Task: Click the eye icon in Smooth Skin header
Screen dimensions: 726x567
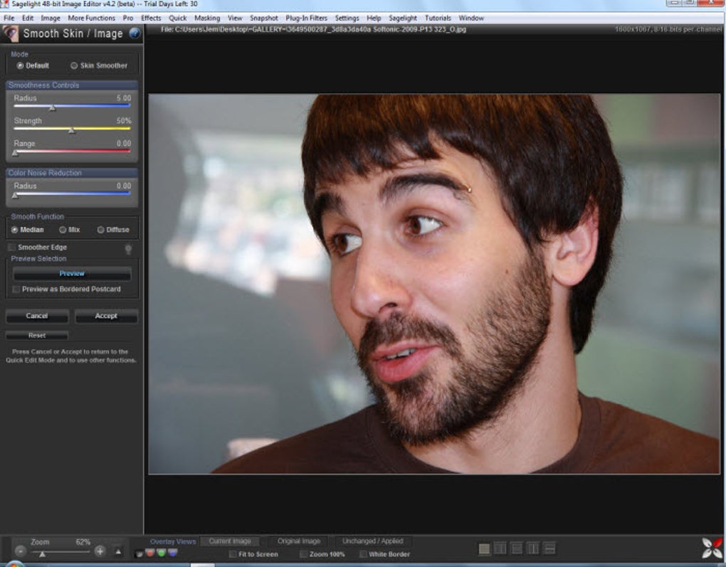Action: 10,33
